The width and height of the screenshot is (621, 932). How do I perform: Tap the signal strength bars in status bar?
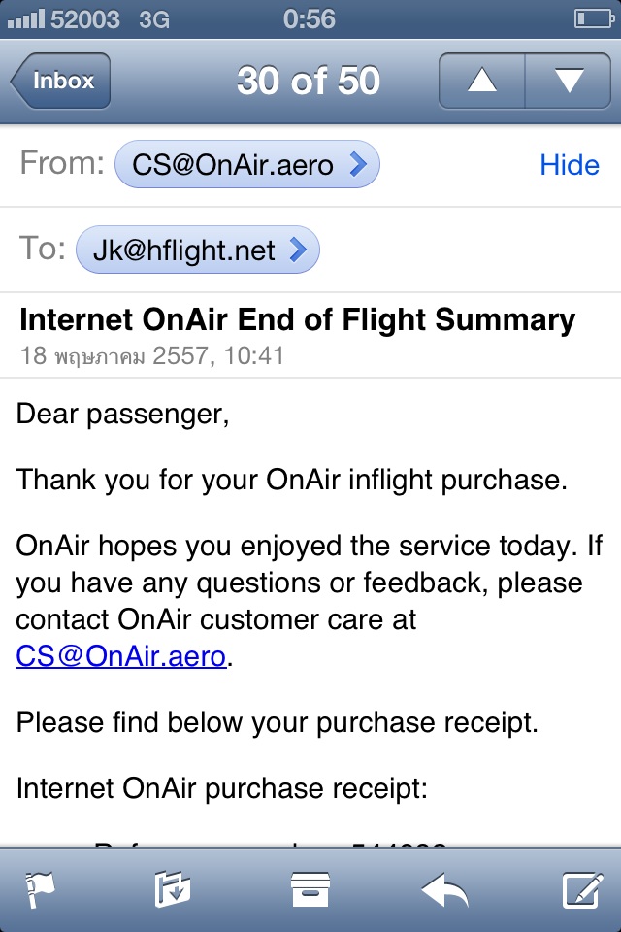point(26,19)
